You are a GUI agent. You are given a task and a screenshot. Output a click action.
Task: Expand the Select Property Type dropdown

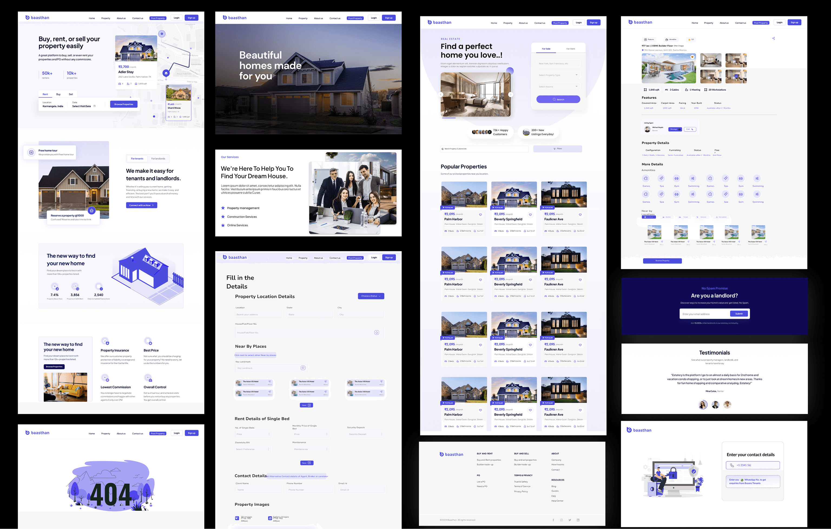click(x=558, y=75)
